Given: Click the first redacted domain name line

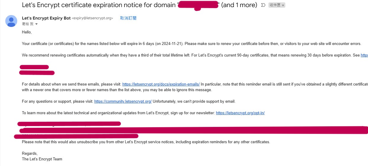Looking at the screenshot, I should 34,67.
